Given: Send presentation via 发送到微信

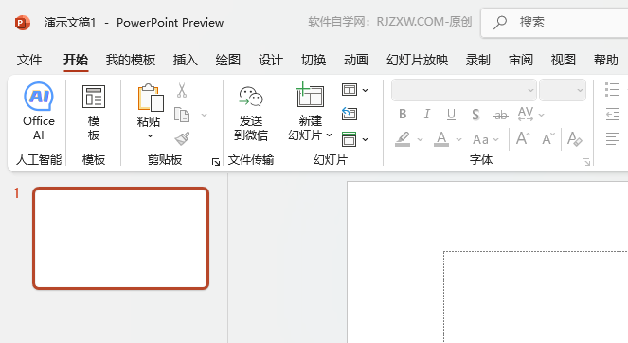Looking at the screenshot, I should tap(251, 113).
